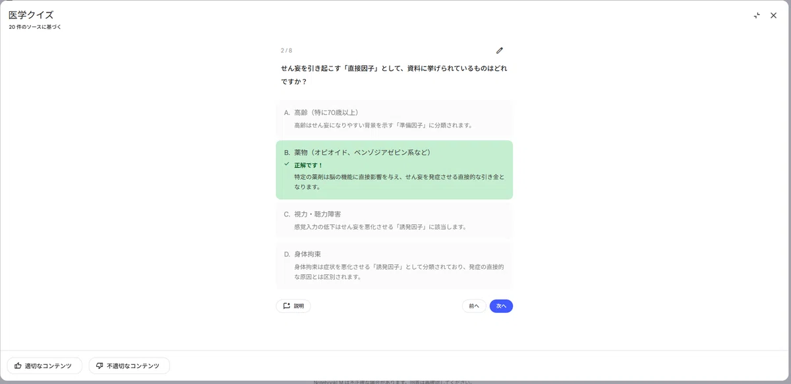
Task: Flag with 不適切なコンテンツ thumbs-down button
Action: (x=129, y=366)
